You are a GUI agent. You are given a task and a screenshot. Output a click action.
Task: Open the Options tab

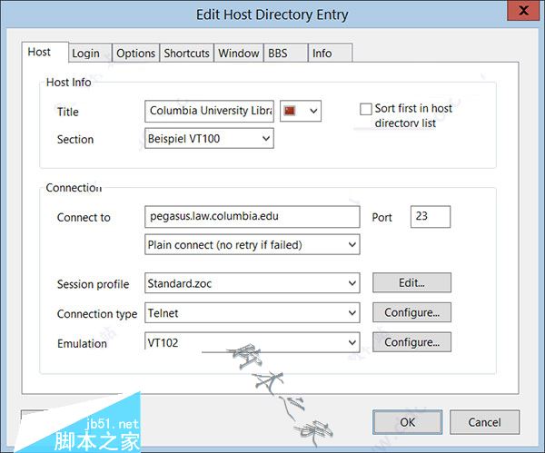[135, 54]
